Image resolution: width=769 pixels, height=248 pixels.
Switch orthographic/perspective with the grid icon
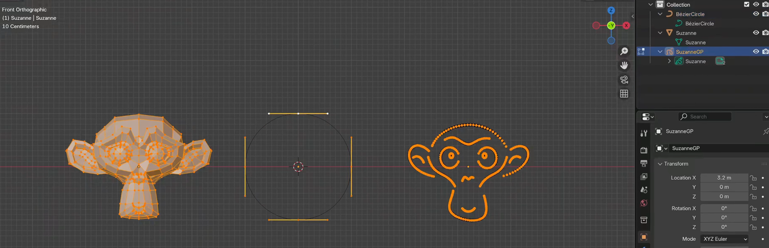point(624,94)
